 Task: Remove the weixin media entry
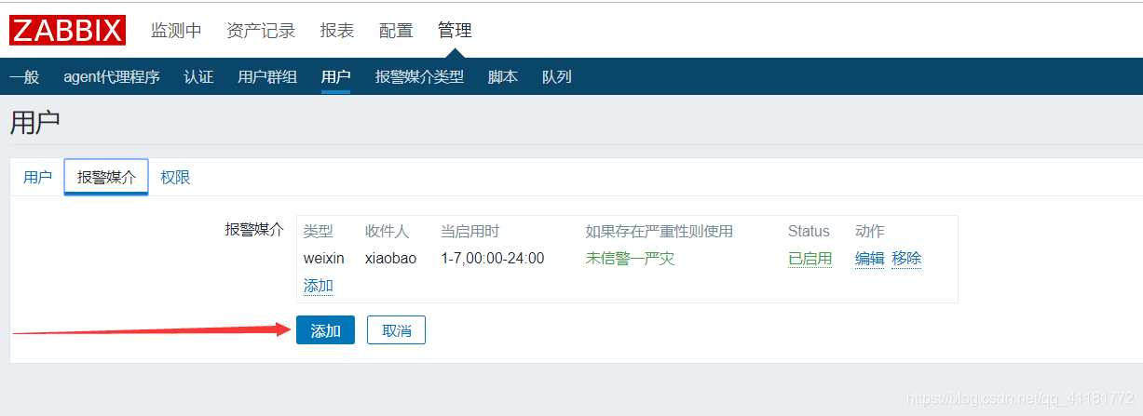906,259
